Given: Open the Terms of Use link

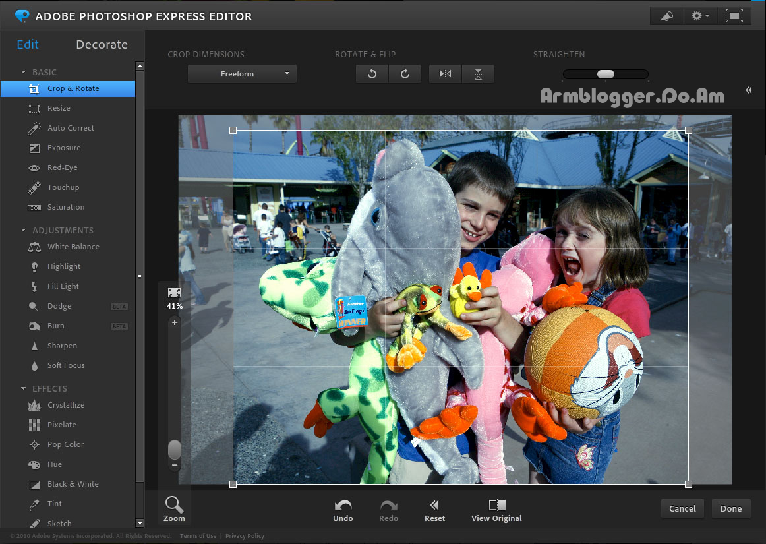Looking at the screenshot, I should (x=198, y=536).
